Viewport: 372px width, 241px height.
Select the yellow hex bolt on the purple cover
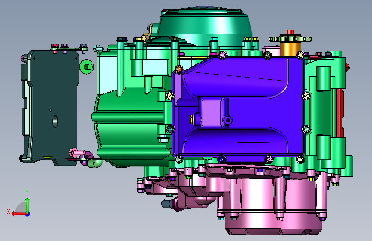click(x=192, y=120)
